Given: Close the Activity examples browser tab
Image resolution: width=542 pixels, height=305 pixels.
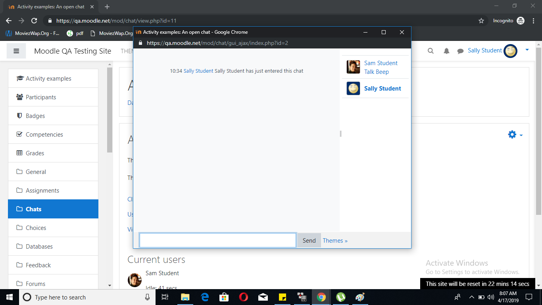Looking at the screenshot, I should (93, 7).
